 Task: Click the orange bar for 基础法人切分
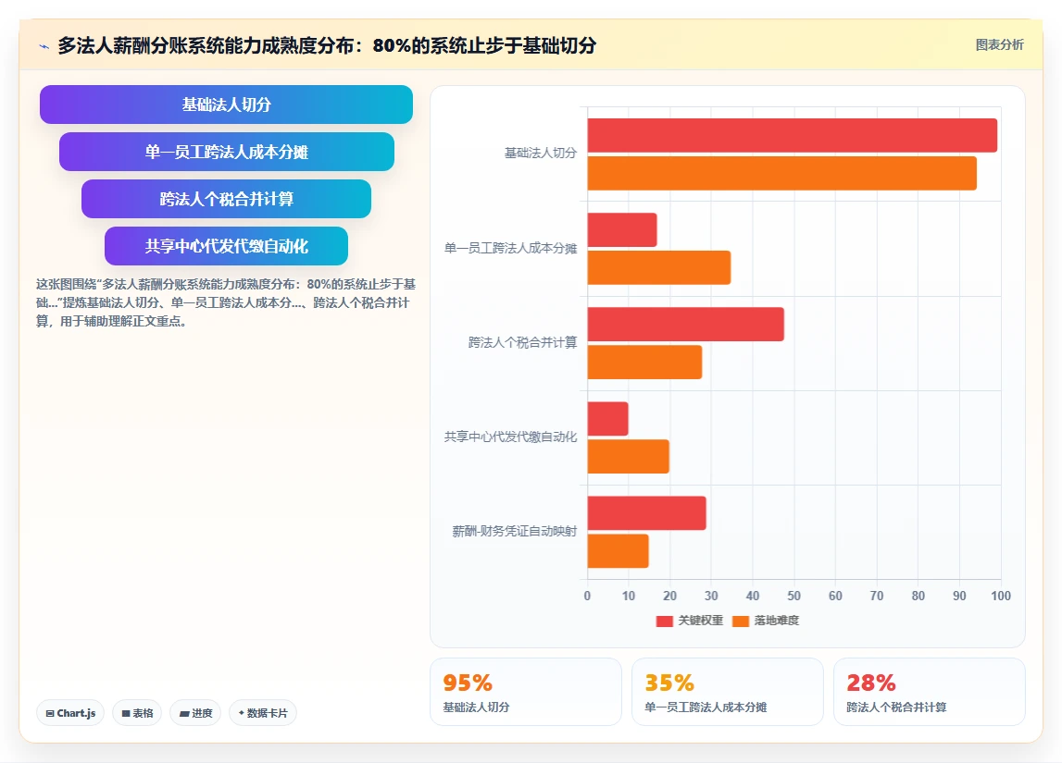781,173
